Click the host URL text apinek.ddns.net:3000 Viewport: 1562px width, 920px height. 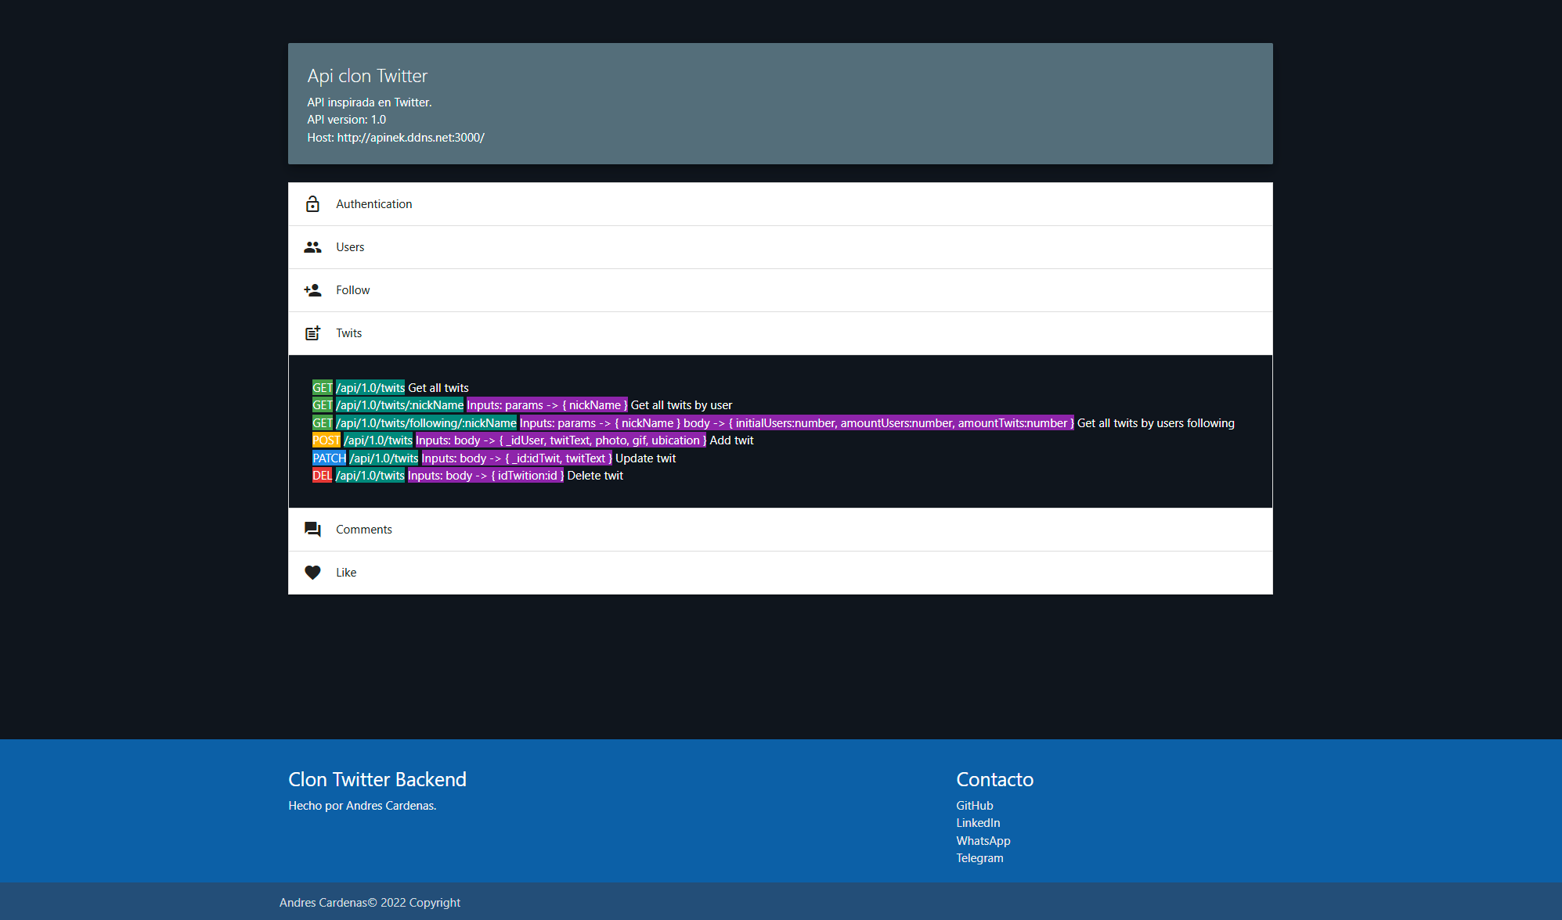pyautogui.click(x=411, y=138)
